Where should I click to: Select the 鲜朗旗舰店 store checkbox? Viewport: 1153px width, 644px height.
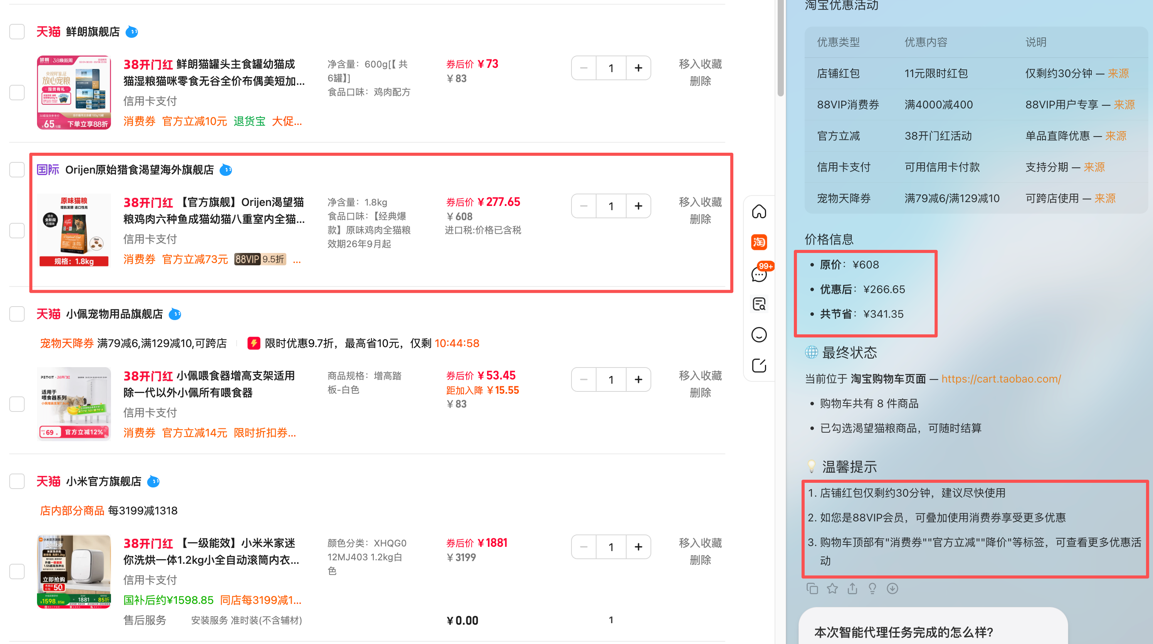point(17,31)
